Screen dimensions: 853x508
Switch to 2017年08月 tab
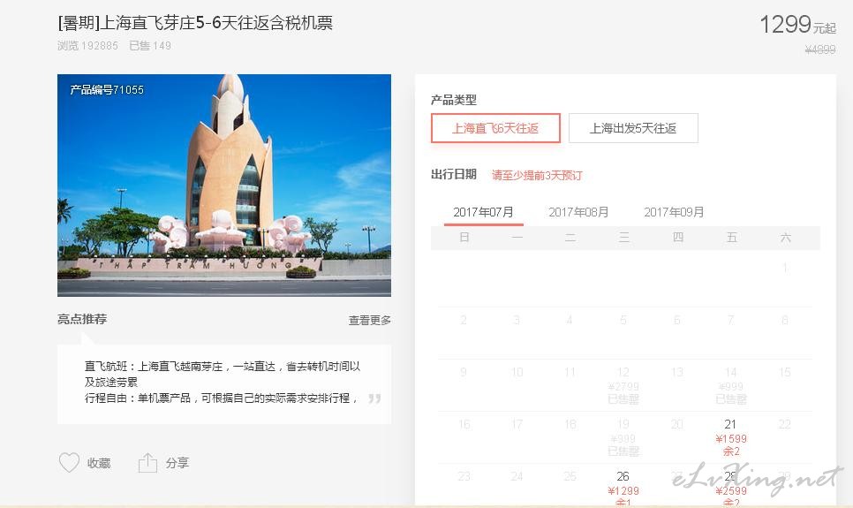578,212
